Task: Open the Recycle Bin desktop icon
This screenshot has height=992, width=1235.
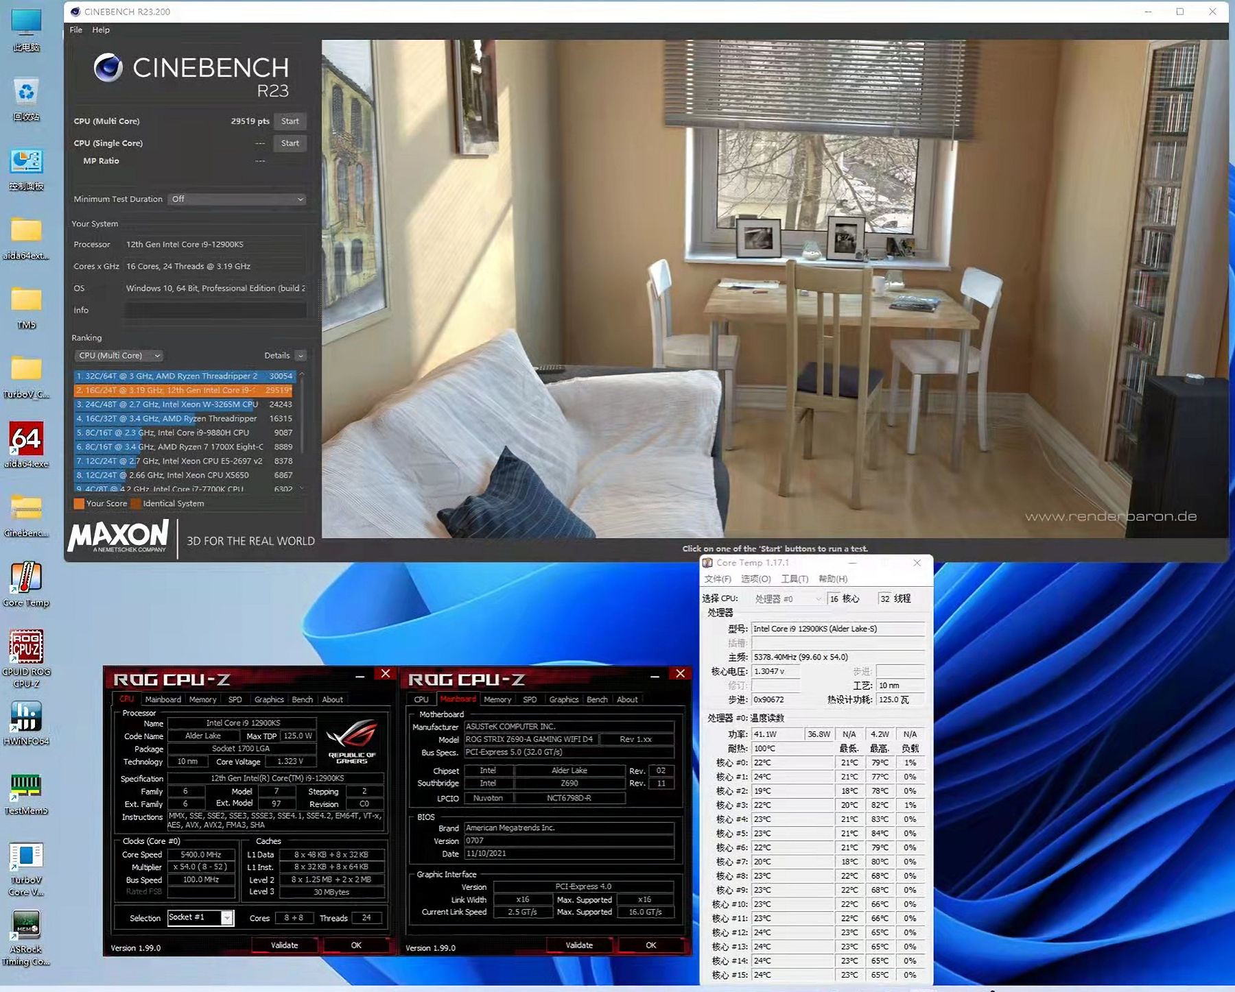Action: click(26, 99)
